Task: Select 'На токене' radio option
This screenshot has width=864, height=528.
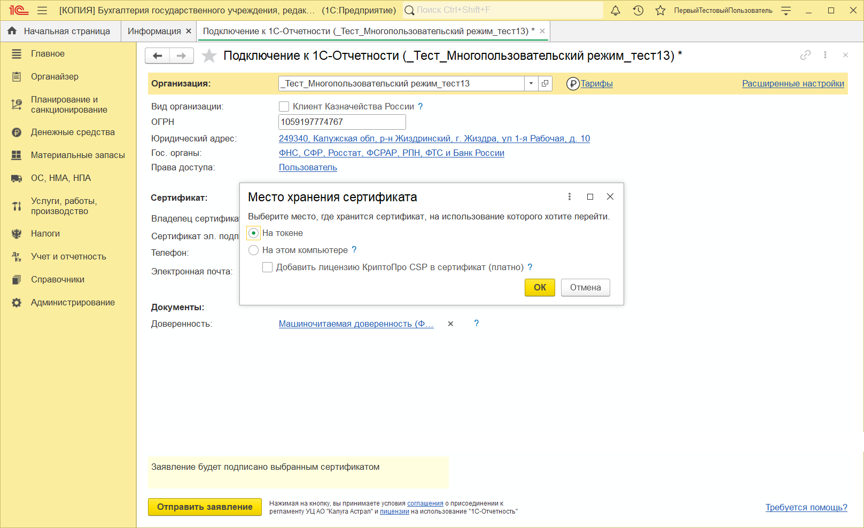Action: point(254,233)
